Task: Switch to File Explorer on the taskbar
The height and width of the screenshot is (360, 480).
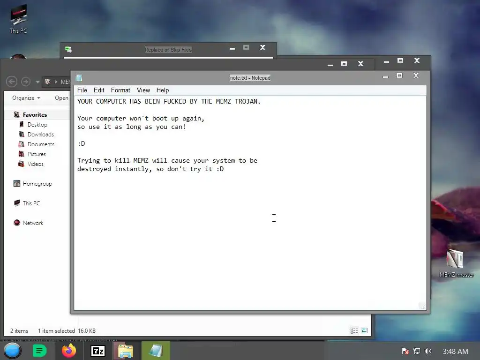Action: [126, 351]
